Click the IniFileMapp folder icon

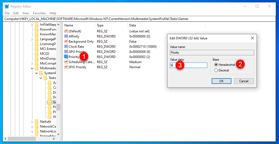[x=37, y=25]
